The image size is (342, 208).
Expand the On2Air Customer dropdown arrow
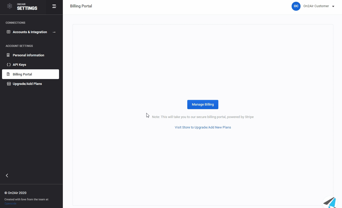click(x=333, y=6)
